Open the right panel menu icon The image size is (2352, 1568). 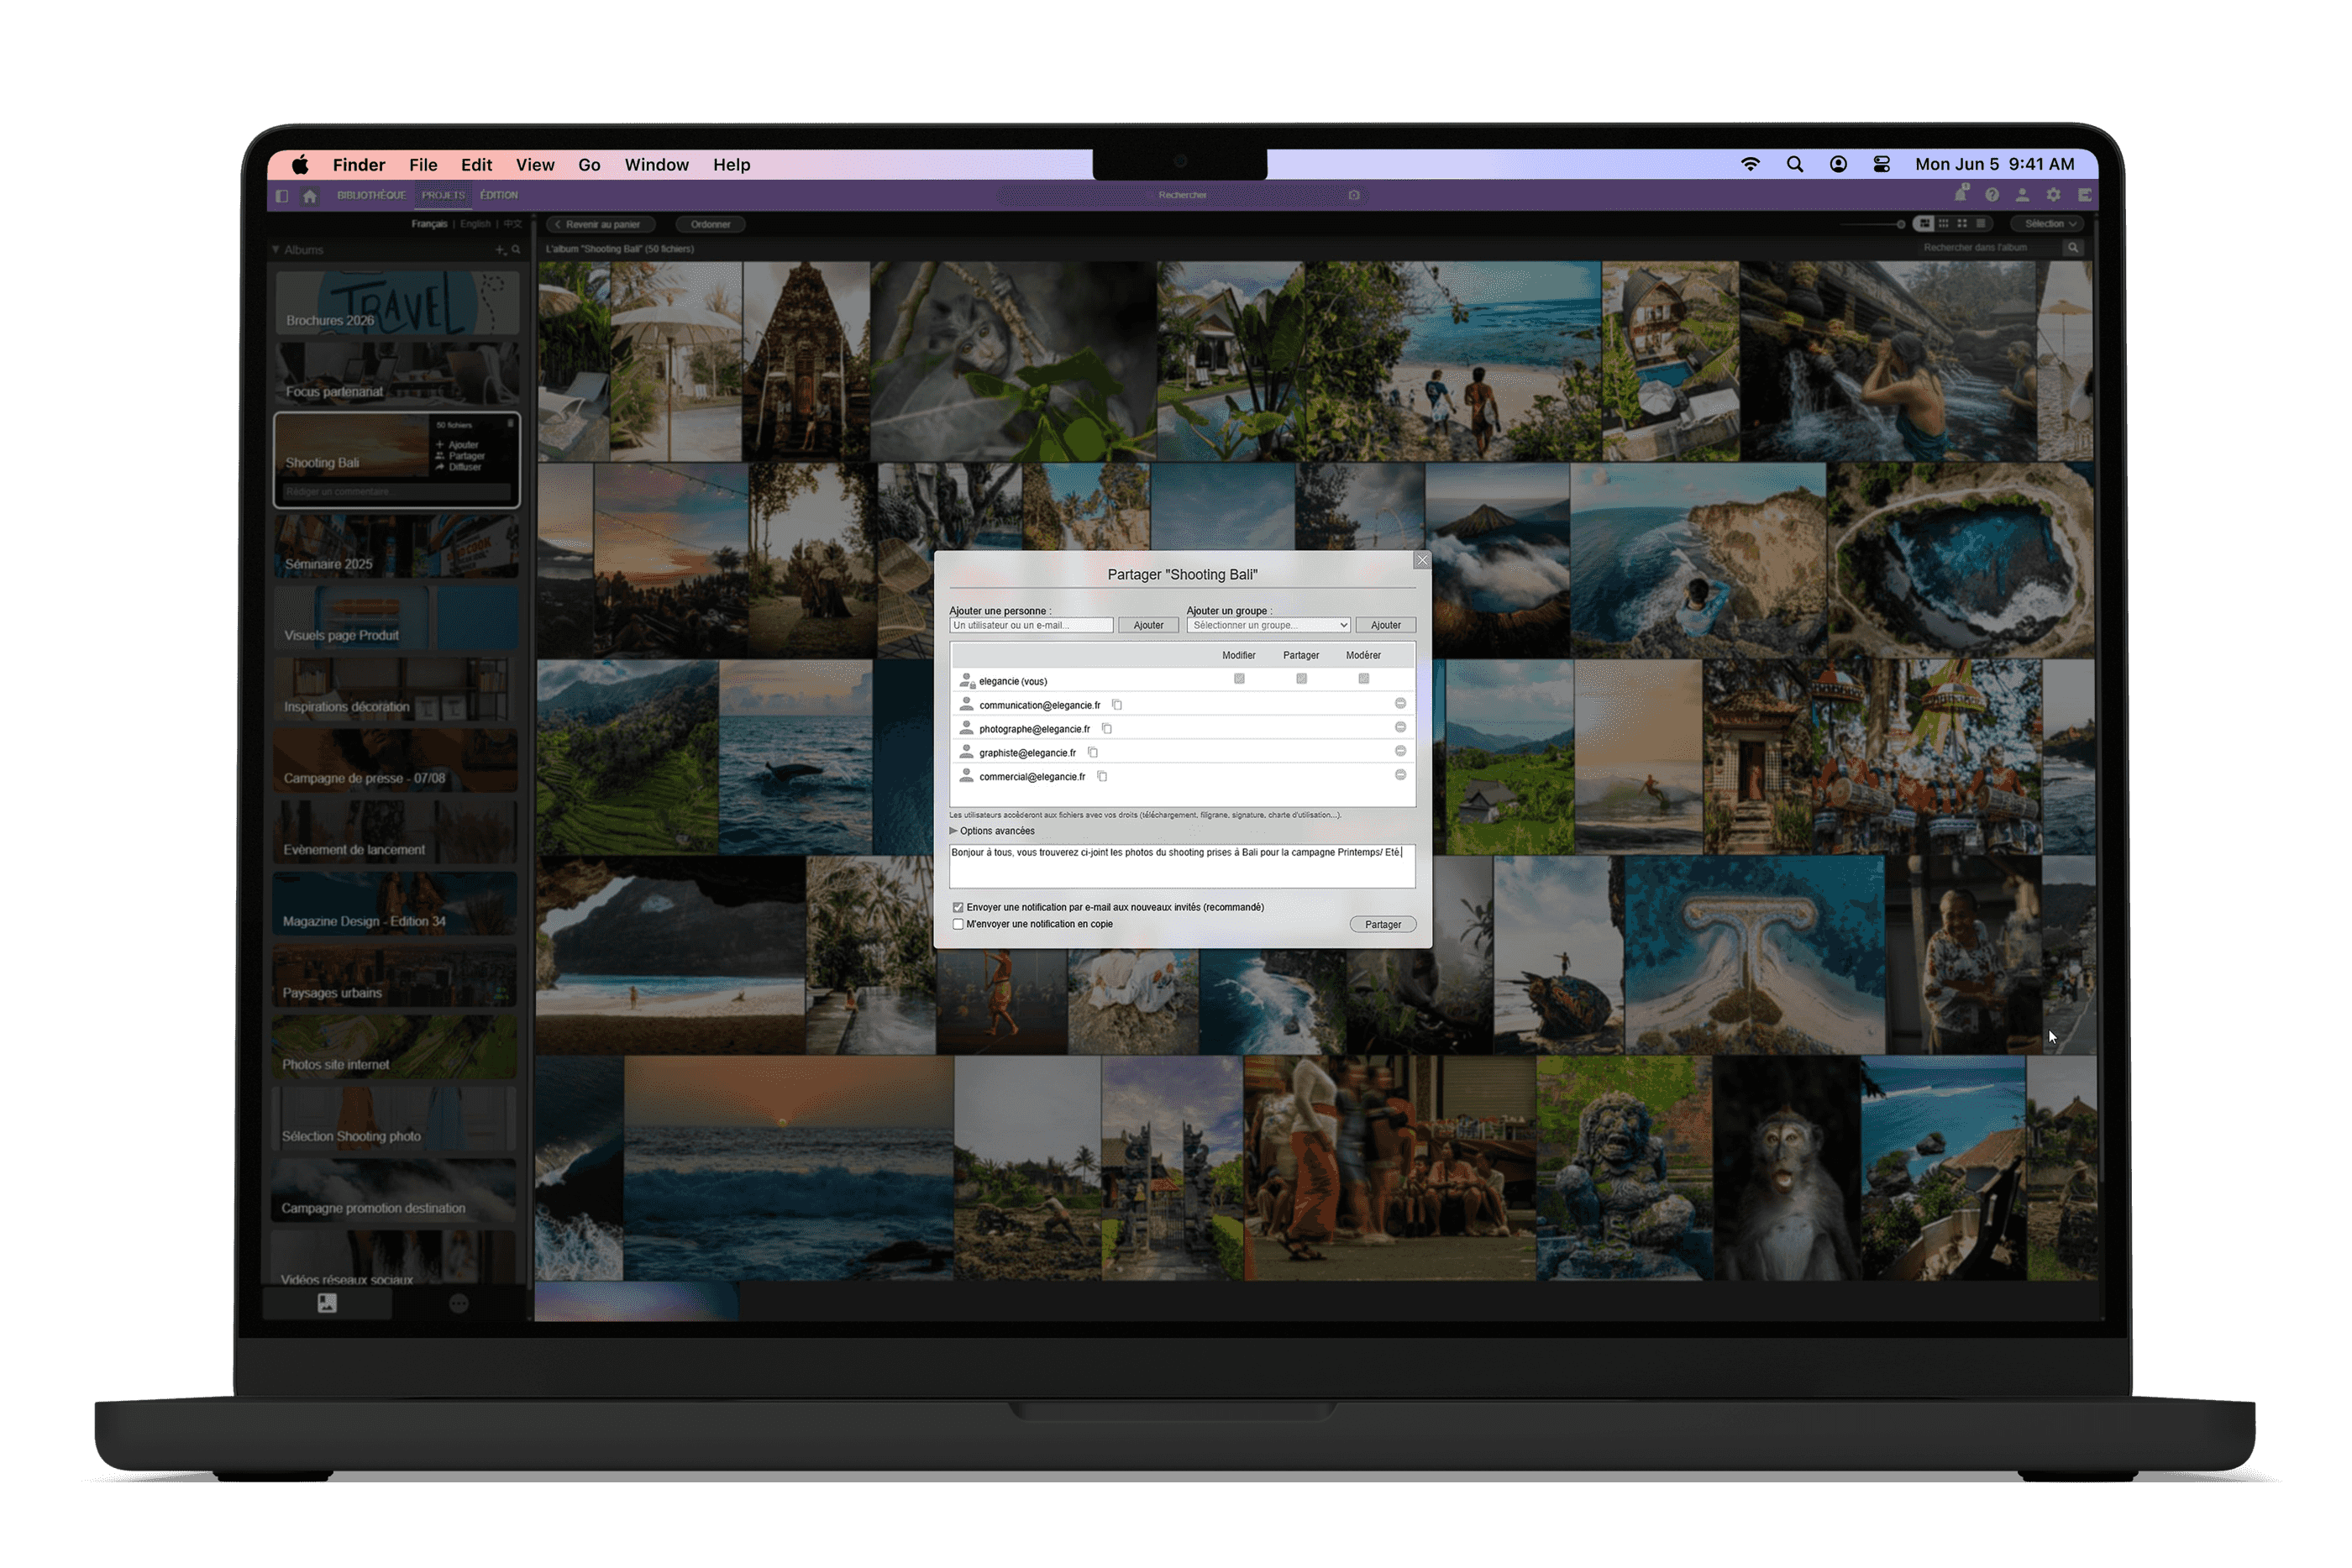click(x=2084, y=195)
